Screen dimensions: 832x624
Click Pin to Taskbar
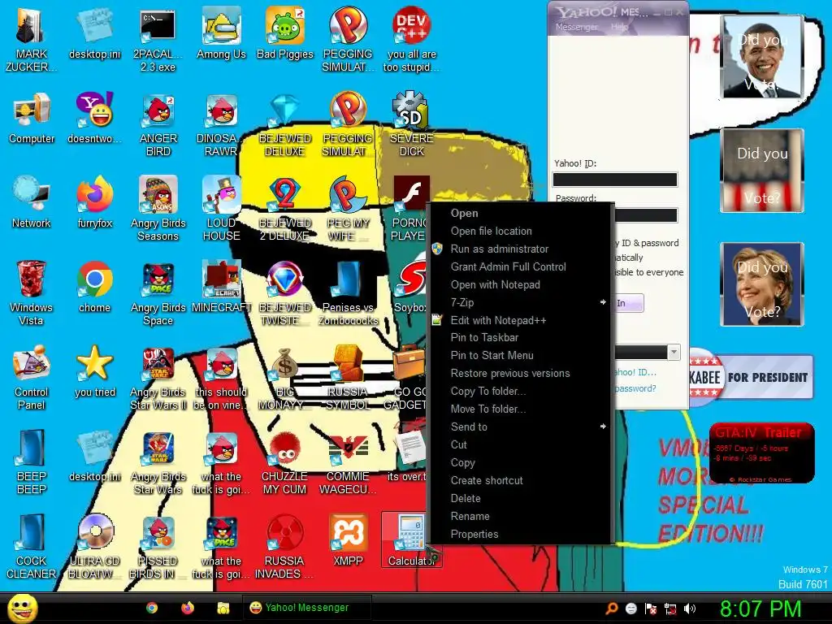tap(484, 337)
